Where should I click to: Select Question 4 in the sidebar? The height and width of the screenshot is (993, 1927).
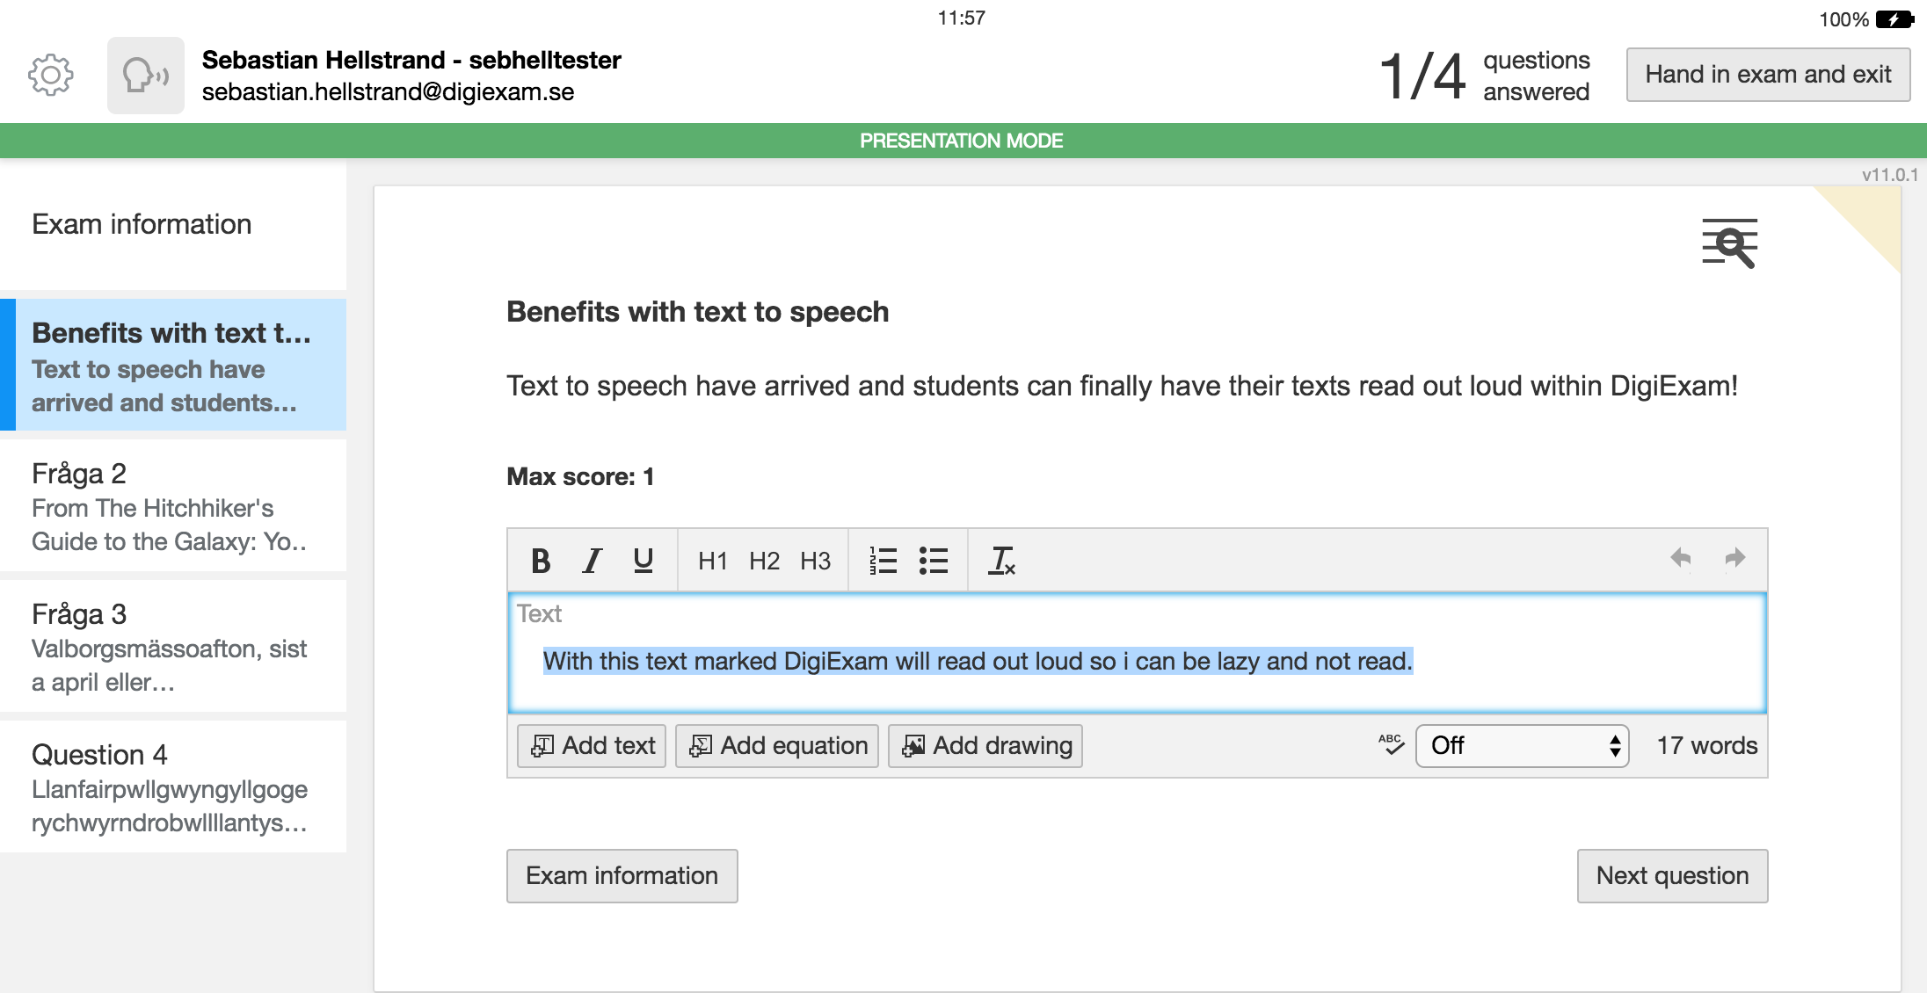173,786
